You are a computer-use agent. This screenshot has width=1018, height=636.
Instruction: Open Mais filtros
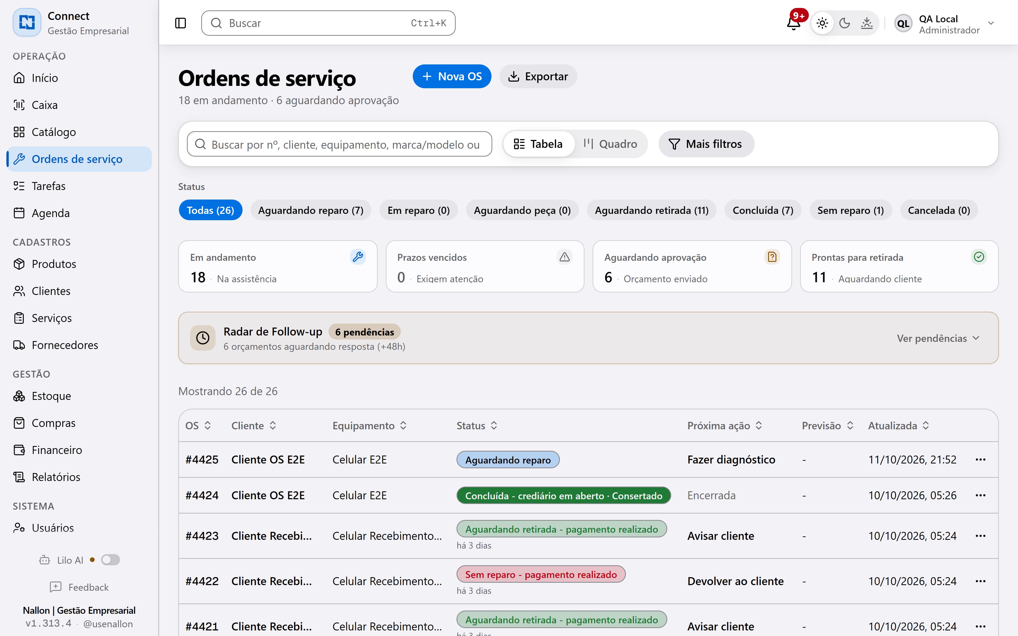[x=706, y=144]
